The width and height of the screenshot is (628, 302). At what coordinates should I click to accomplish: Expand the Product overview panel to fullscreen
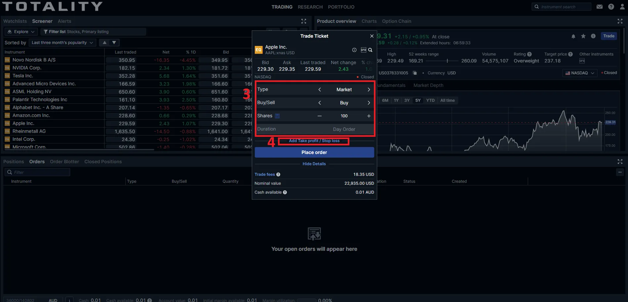click(x=620, y=21)
